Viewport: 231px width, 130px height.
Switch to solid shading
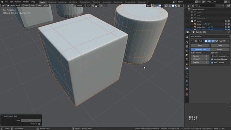point(173,6)
